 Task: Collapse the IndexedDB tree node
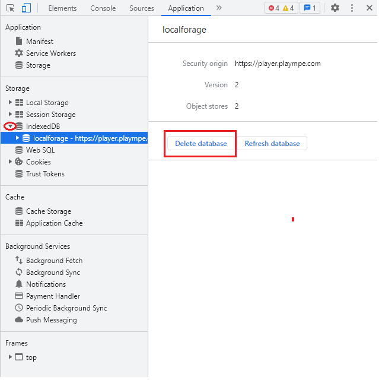(10, 126)
